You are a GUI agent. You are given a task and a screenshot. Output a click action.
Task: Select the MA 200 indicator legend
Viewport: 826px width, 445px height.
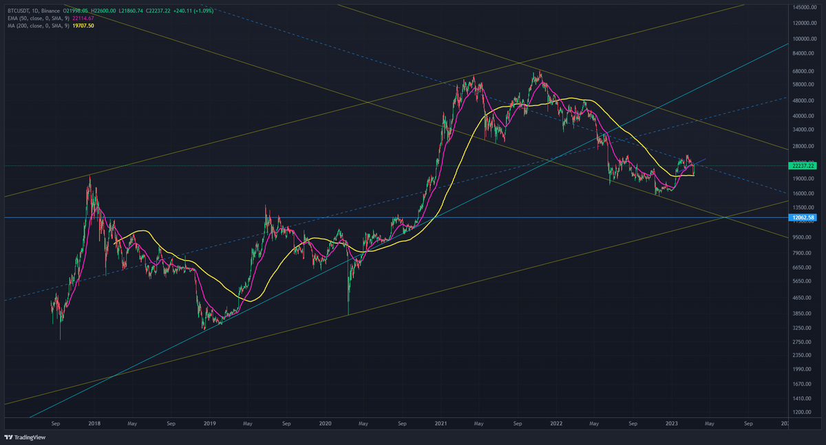(33, 25)
